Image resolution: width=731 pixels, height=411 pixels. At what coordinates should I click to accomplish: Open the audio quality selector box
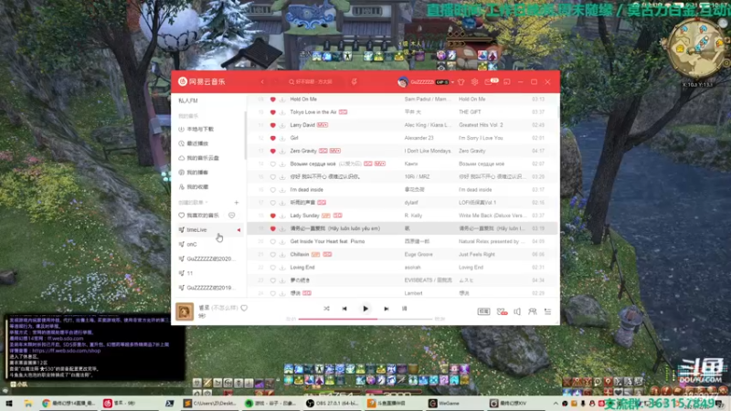tap(483, 311)
